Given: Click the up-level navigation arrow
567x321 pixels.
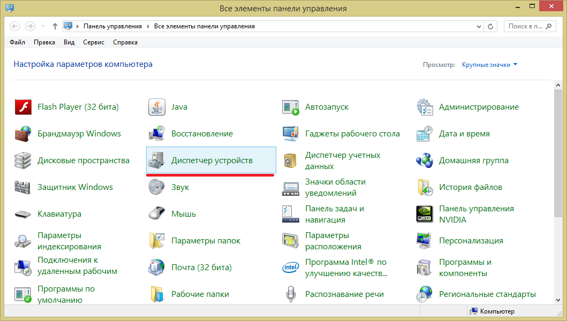Looking at the screenshot, I should coord(55,26).
